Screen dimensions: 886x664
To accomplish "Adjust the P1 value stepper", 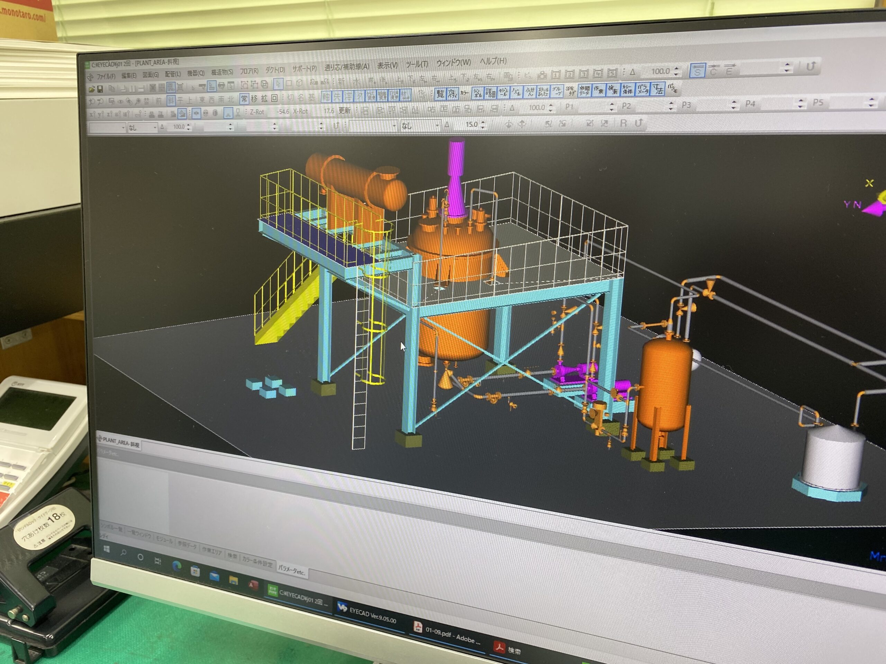I will coord(611,107).
